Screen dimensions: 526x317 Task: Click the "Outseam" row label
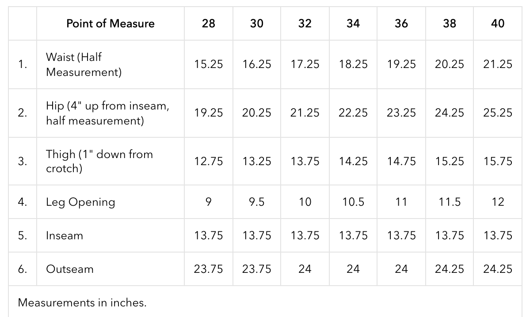pyautogui.click(x=70, y=269)
